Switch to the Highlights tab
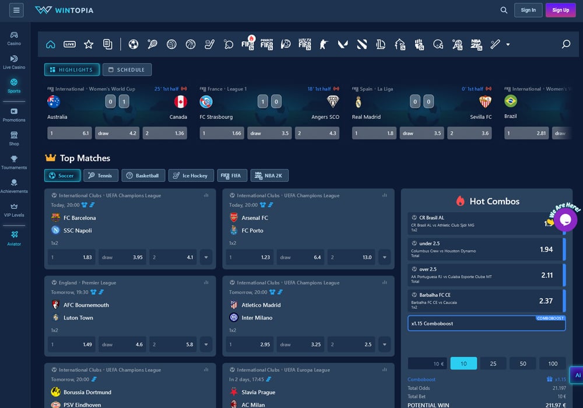The width and height of the screenshot is (583, 408). (x=72, y=69)
